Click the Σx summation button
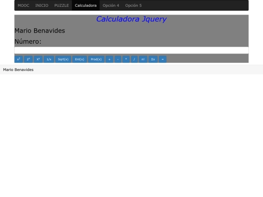263x197 pixels. click(x=153, y=59)
